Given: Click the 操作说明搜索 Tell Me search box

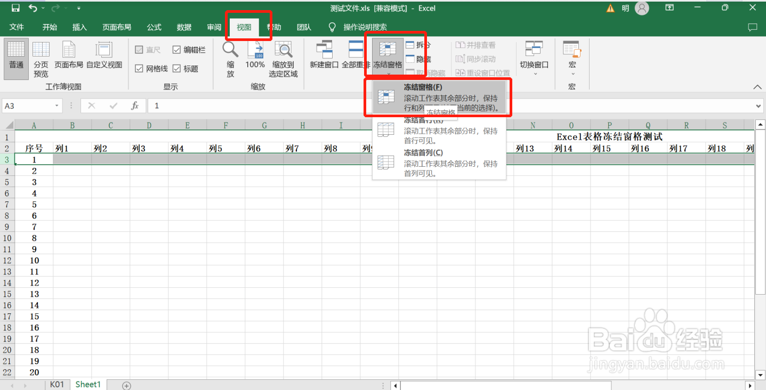Looking at the screenshot, I should (365, 27).
